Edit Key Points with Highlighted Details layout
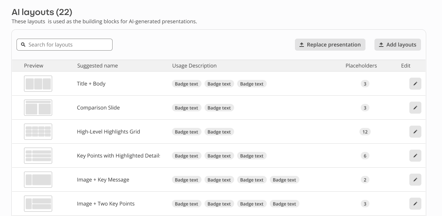 tap(415, 156)
